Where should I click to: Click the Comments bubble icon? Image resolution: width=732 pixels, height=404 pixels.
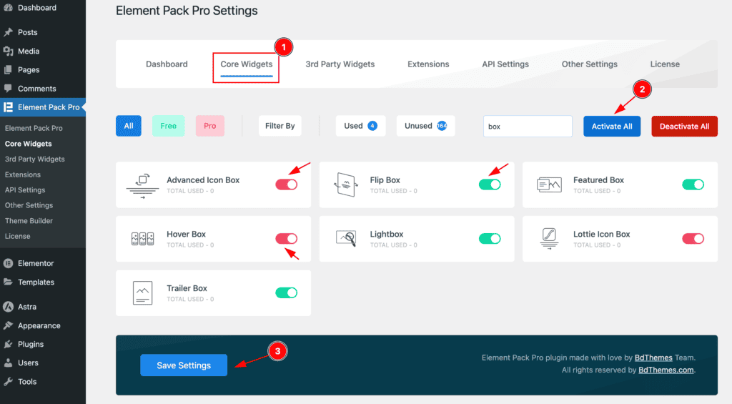pyautogui.click(x=8, y=88)
